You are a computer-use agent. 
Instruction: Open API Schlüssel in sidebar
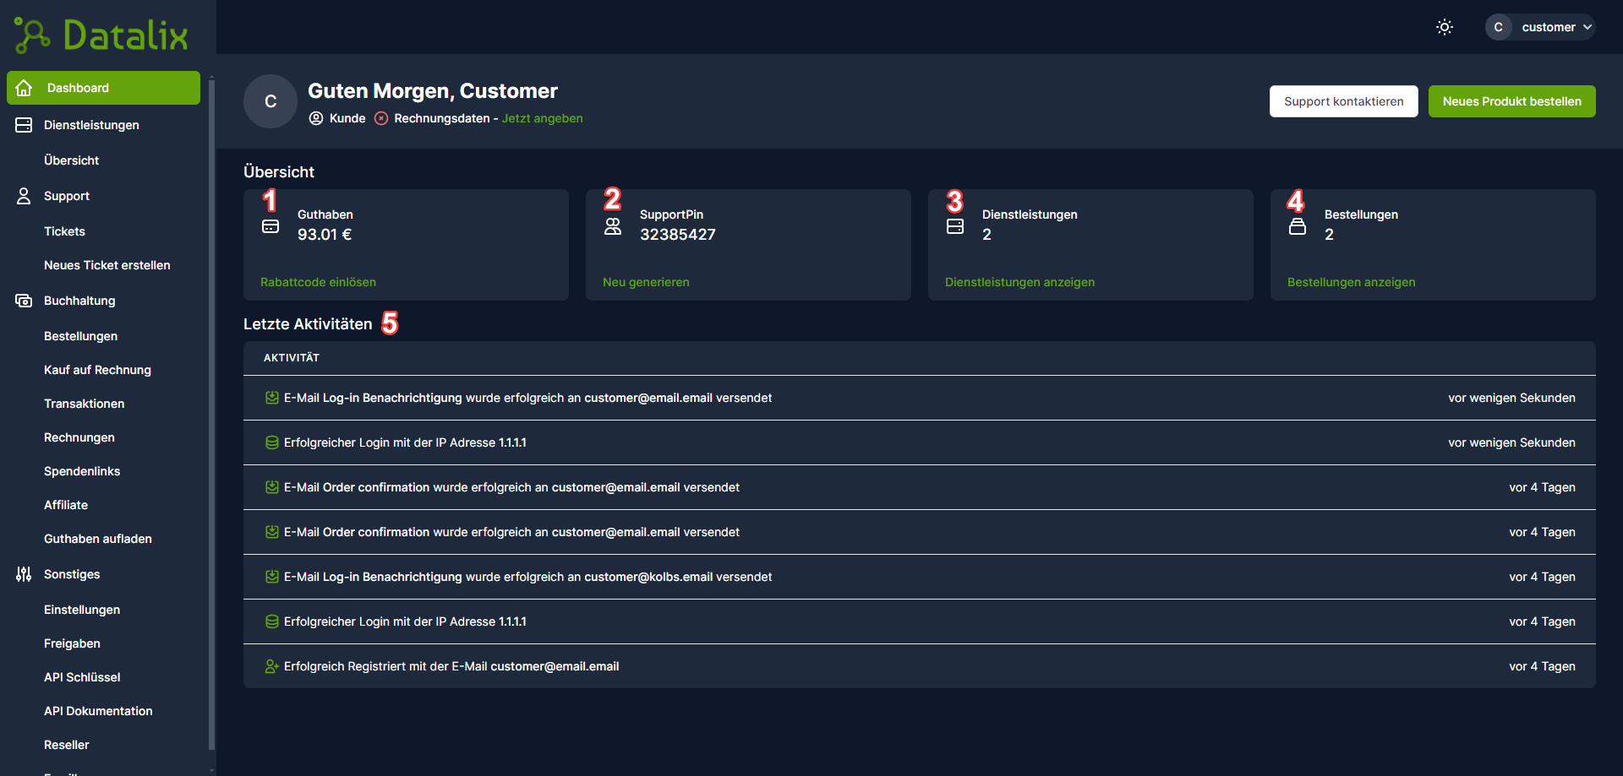82,677
